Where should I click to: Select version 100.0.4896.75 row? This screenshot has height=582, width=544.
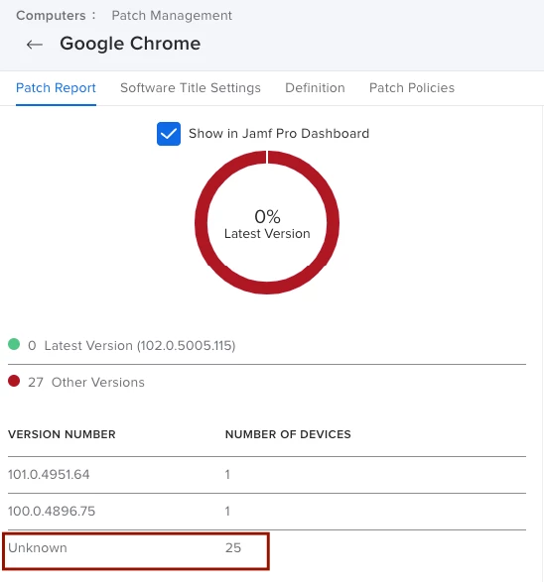point(267,512)
